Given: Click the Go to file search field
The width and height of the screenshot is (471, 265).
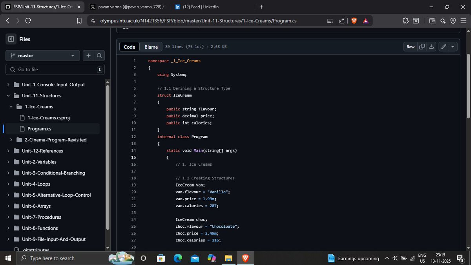Looking at the screenshot, I should coord(55,69).
